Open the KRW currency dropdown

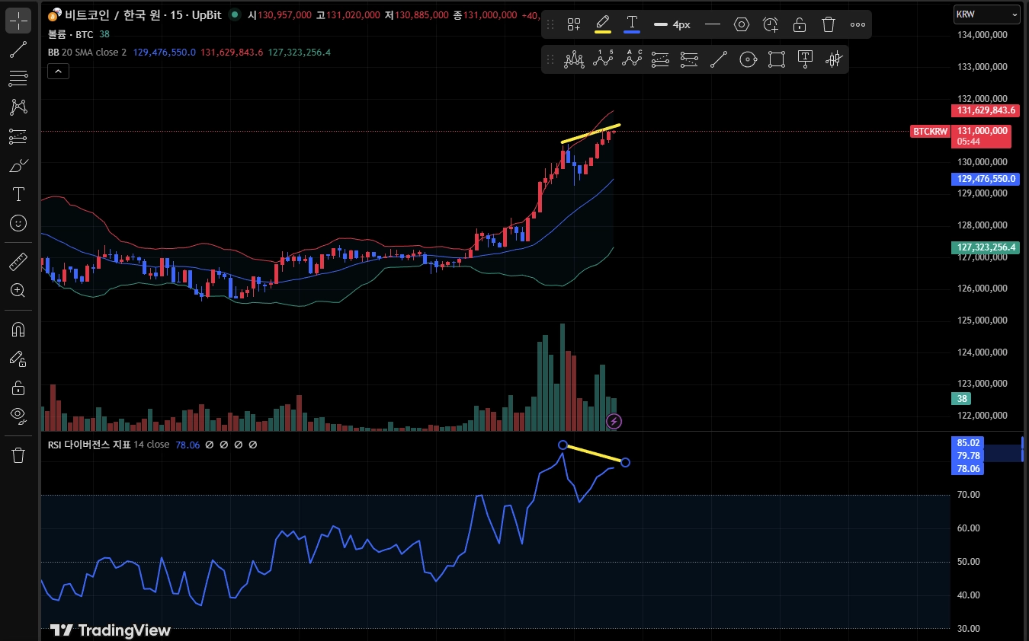[x=986, y=14]
